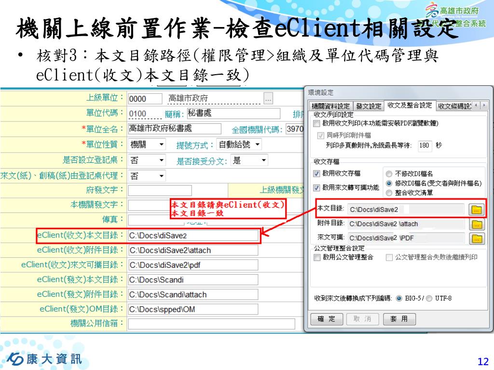Open 上級單位 lookup ellipsis button
The image size is (494, 370).
(268, 99)
